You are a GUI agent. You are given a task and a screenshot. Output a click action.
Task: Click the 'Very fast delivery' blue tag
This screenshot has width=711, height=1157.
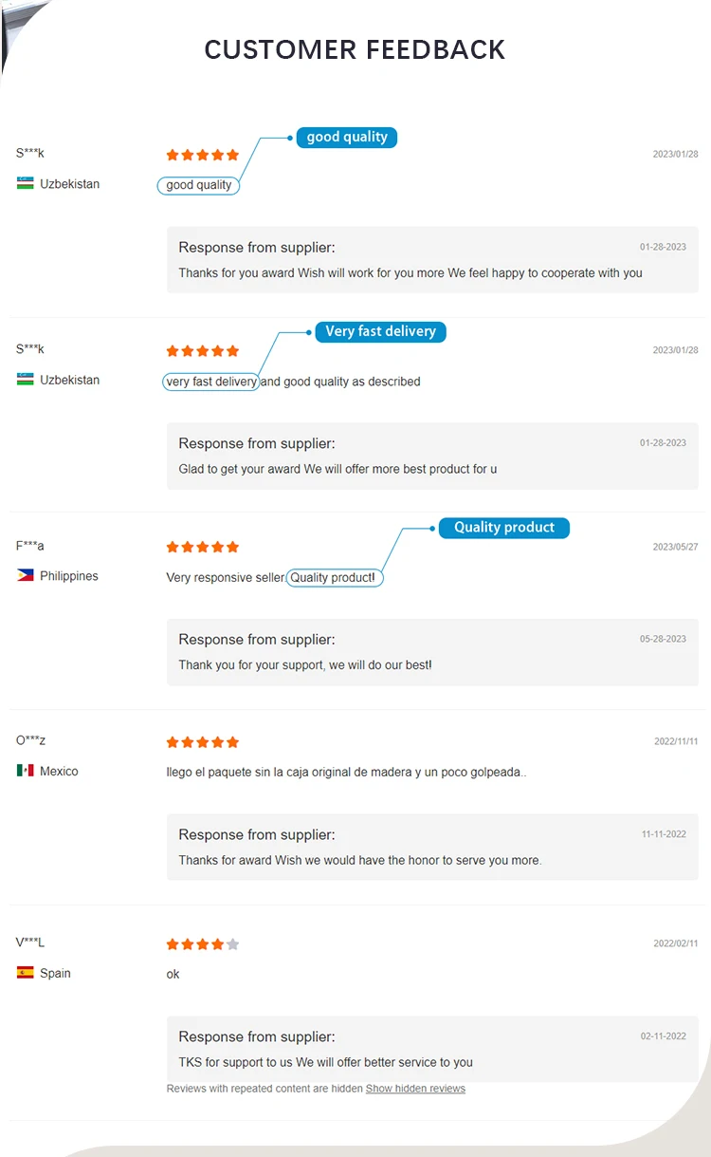pos(380,331)
